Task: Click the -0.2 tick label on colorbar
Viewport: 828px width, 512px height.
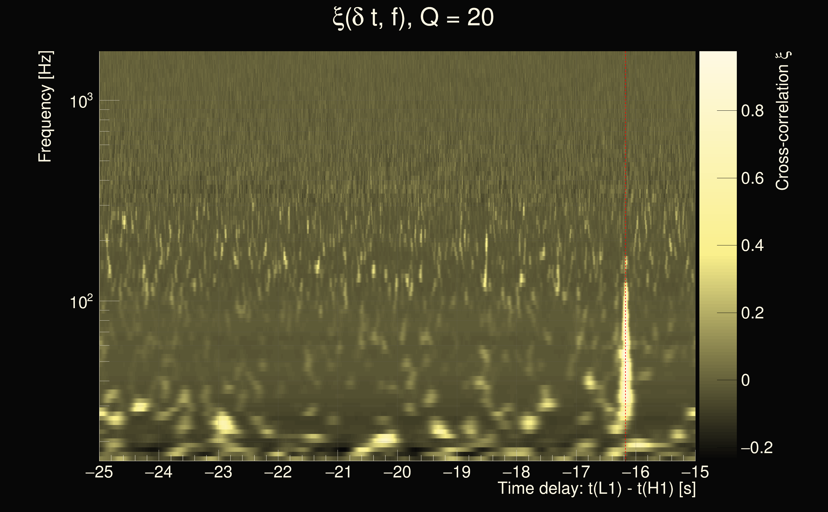Action: [757, 448]
